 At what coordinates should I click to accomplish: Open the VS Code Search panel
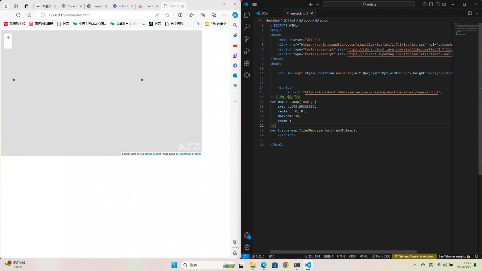pyautogui.click(x=247, y=27)
